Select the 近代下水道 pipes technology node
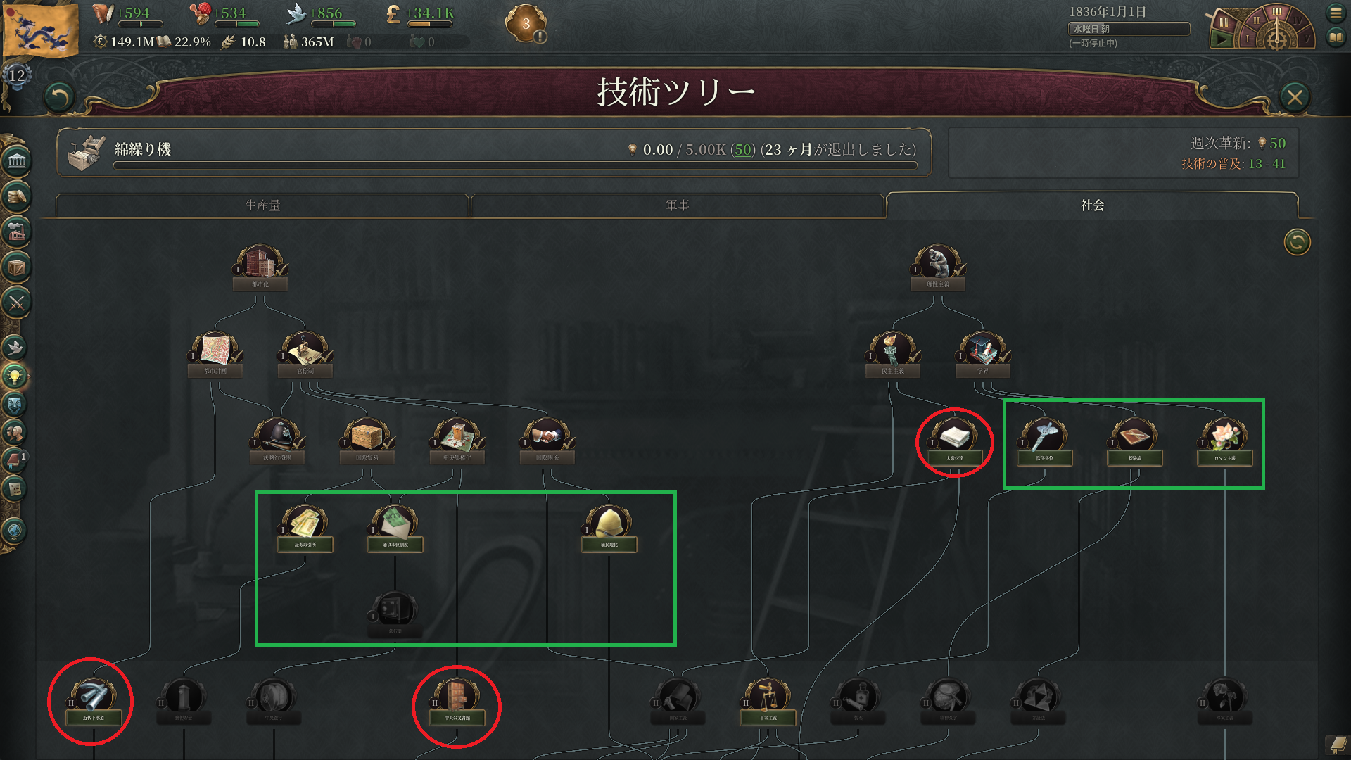1351x760 pixels. [x=93, y=702]
